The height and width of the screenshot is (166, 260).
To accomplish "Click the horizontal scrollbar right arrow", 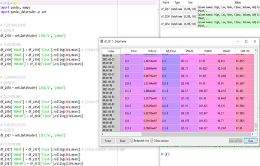I will point(253,134).
